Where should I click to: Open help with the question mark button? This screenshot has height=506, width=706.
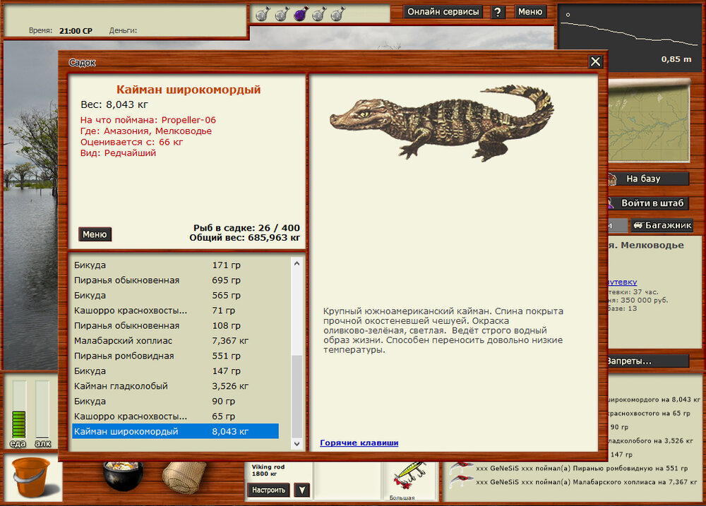tap(498, 12)
